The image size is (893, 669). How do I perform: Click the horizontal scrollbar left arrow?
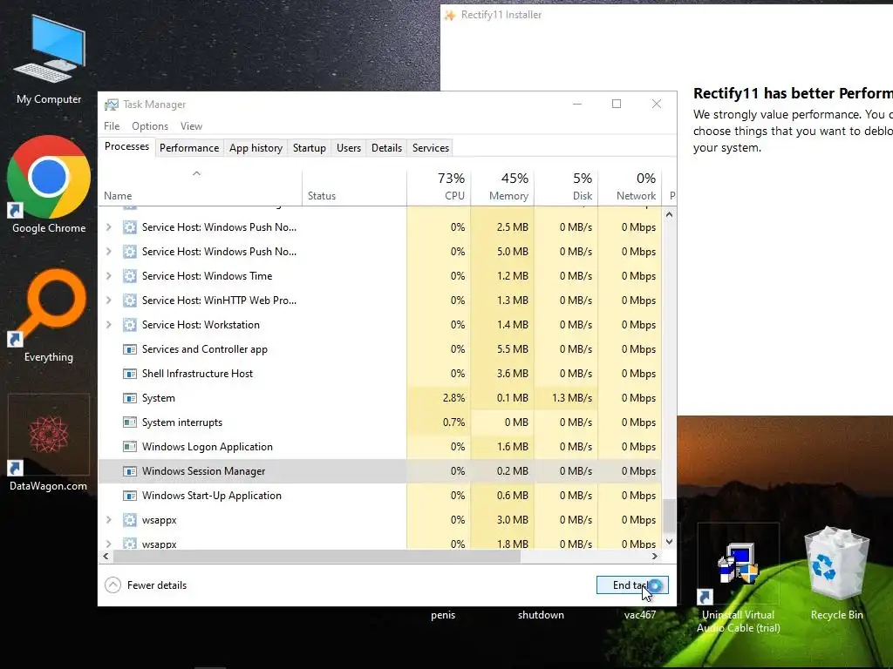106,557
